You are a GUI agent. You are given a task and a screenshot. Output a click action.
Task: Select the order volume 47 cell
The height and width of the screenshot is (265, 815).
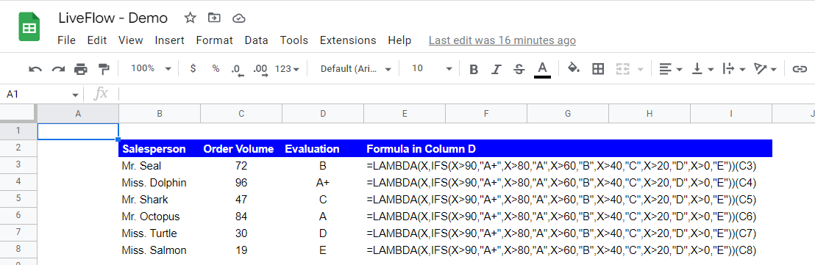241,200
